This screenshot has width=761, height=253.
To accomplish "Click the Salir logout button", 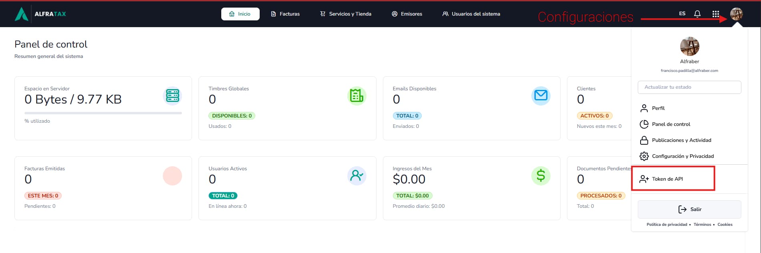I will click(x=689, y=209).
